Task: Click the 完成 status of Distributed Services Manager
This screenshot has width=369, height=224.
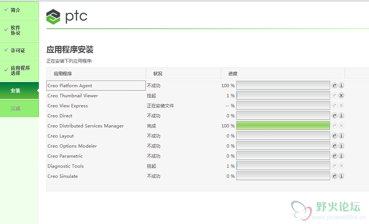Action: click(x=151, y=126)
